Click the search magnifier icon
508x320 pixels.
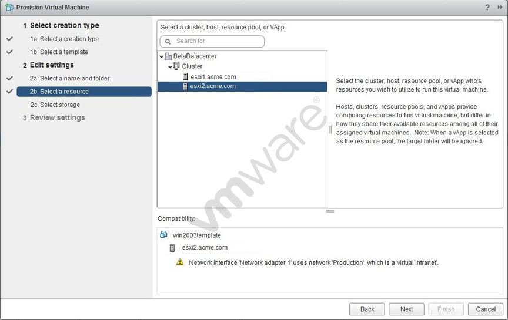(x=169, y=41)
